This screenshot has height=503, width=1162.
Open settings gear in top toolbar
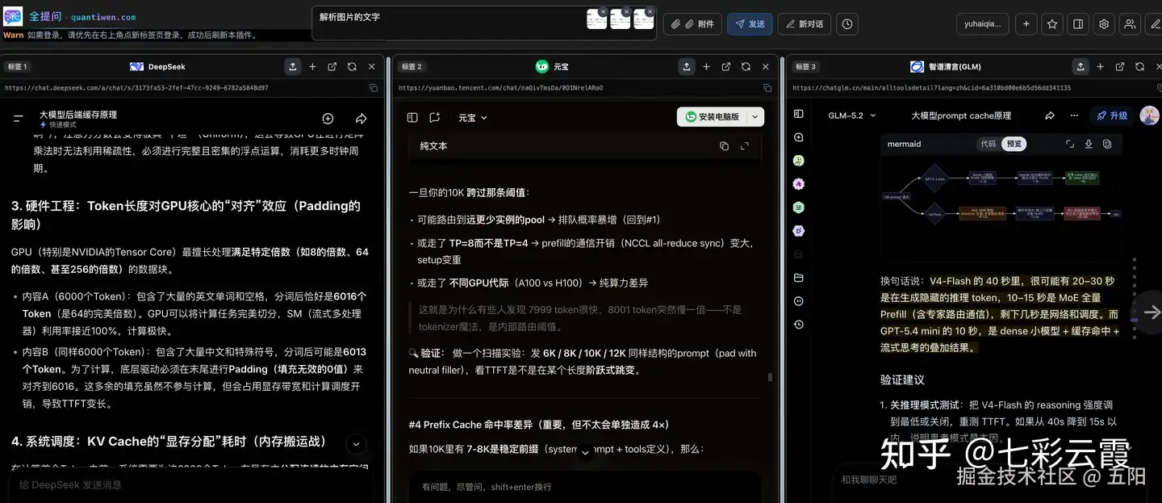(x=1104, y=24)
